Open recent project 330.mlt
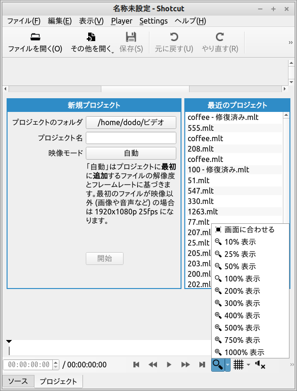Viewport: 297px width, 391px height. 233,201
